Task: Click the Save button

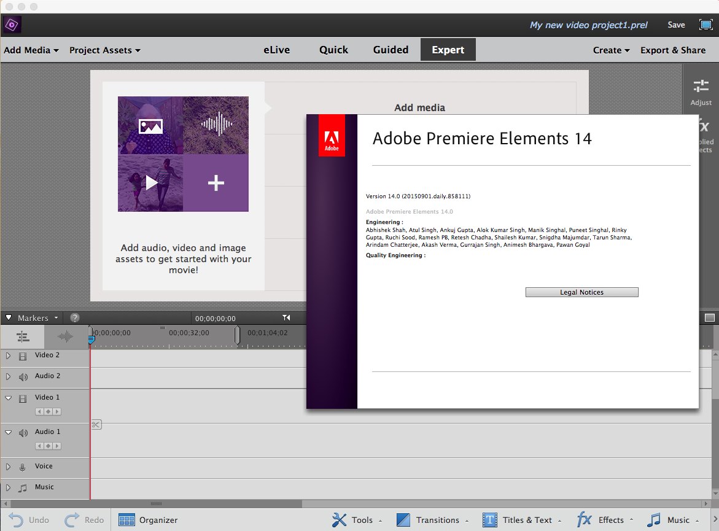Action: tap(676, 25)
